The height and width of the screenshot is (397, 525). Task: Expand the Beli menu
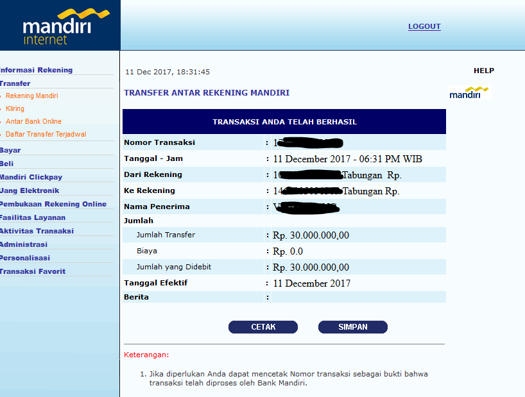(x=8, y=164)
